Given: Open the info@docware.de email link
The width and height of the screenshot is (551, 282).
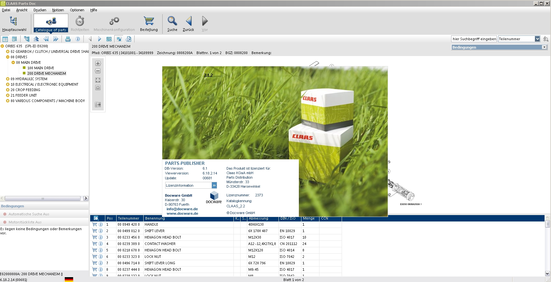Looking at the screenshot, I should click(182, 209).
